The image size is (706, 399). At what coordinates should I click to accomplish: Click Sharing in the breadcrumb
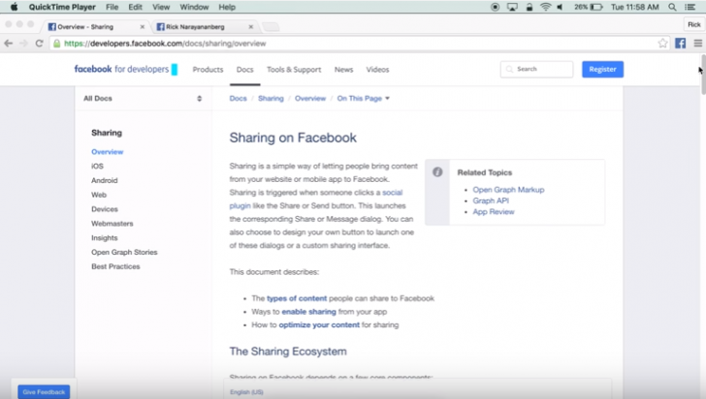coord(271,98)
